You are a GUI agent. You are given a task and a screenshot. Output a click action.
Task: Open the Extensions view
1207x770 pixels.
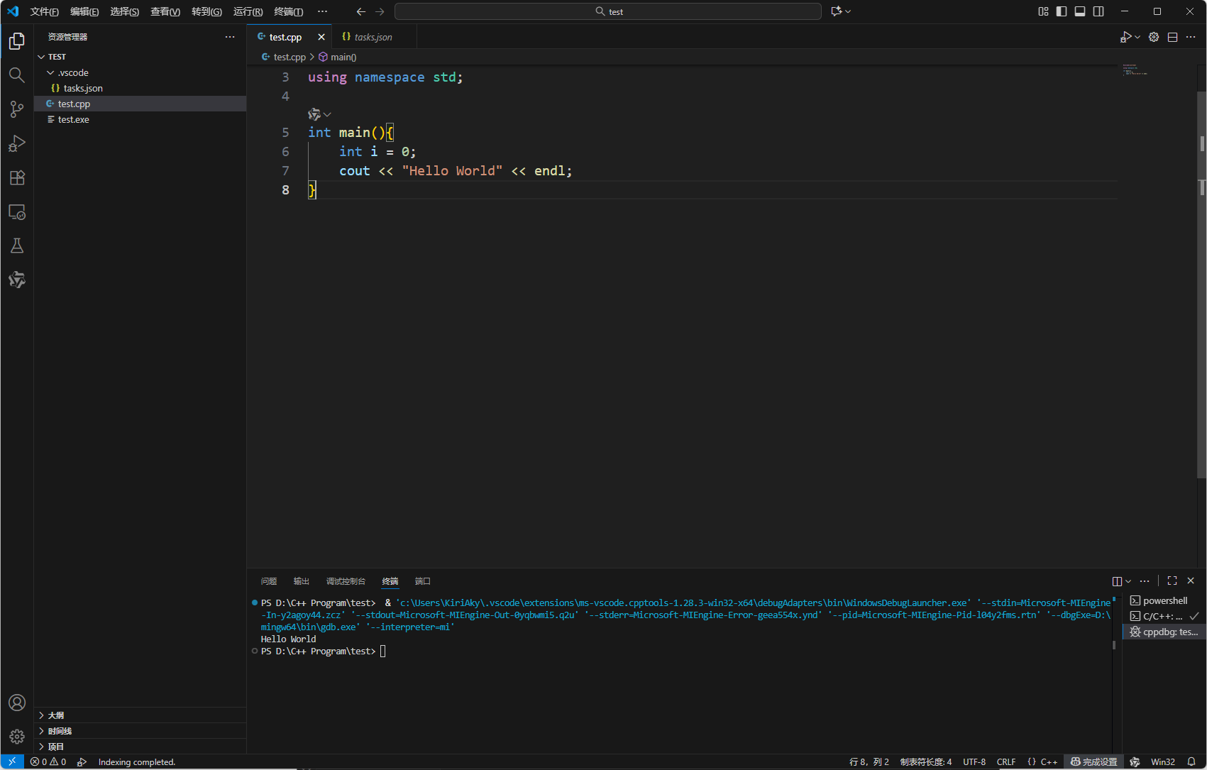[17, 177]
